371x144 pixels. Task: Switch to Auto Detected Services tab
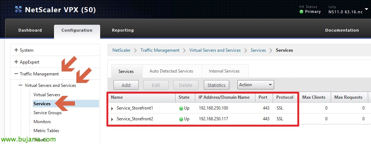click(171, 71)
